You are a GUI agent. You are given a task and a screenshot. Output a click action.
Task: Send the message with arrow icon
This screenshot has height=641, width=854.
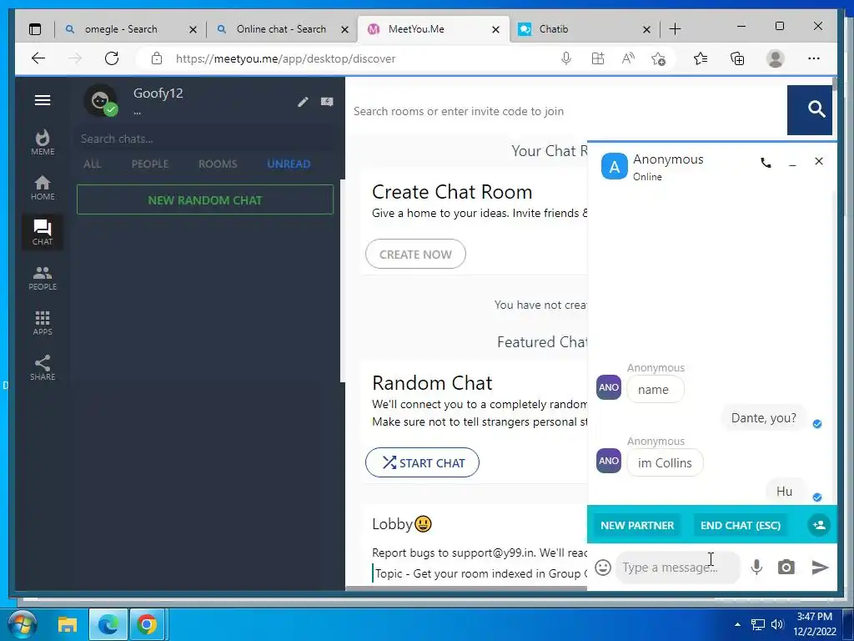tap(821, 568)
